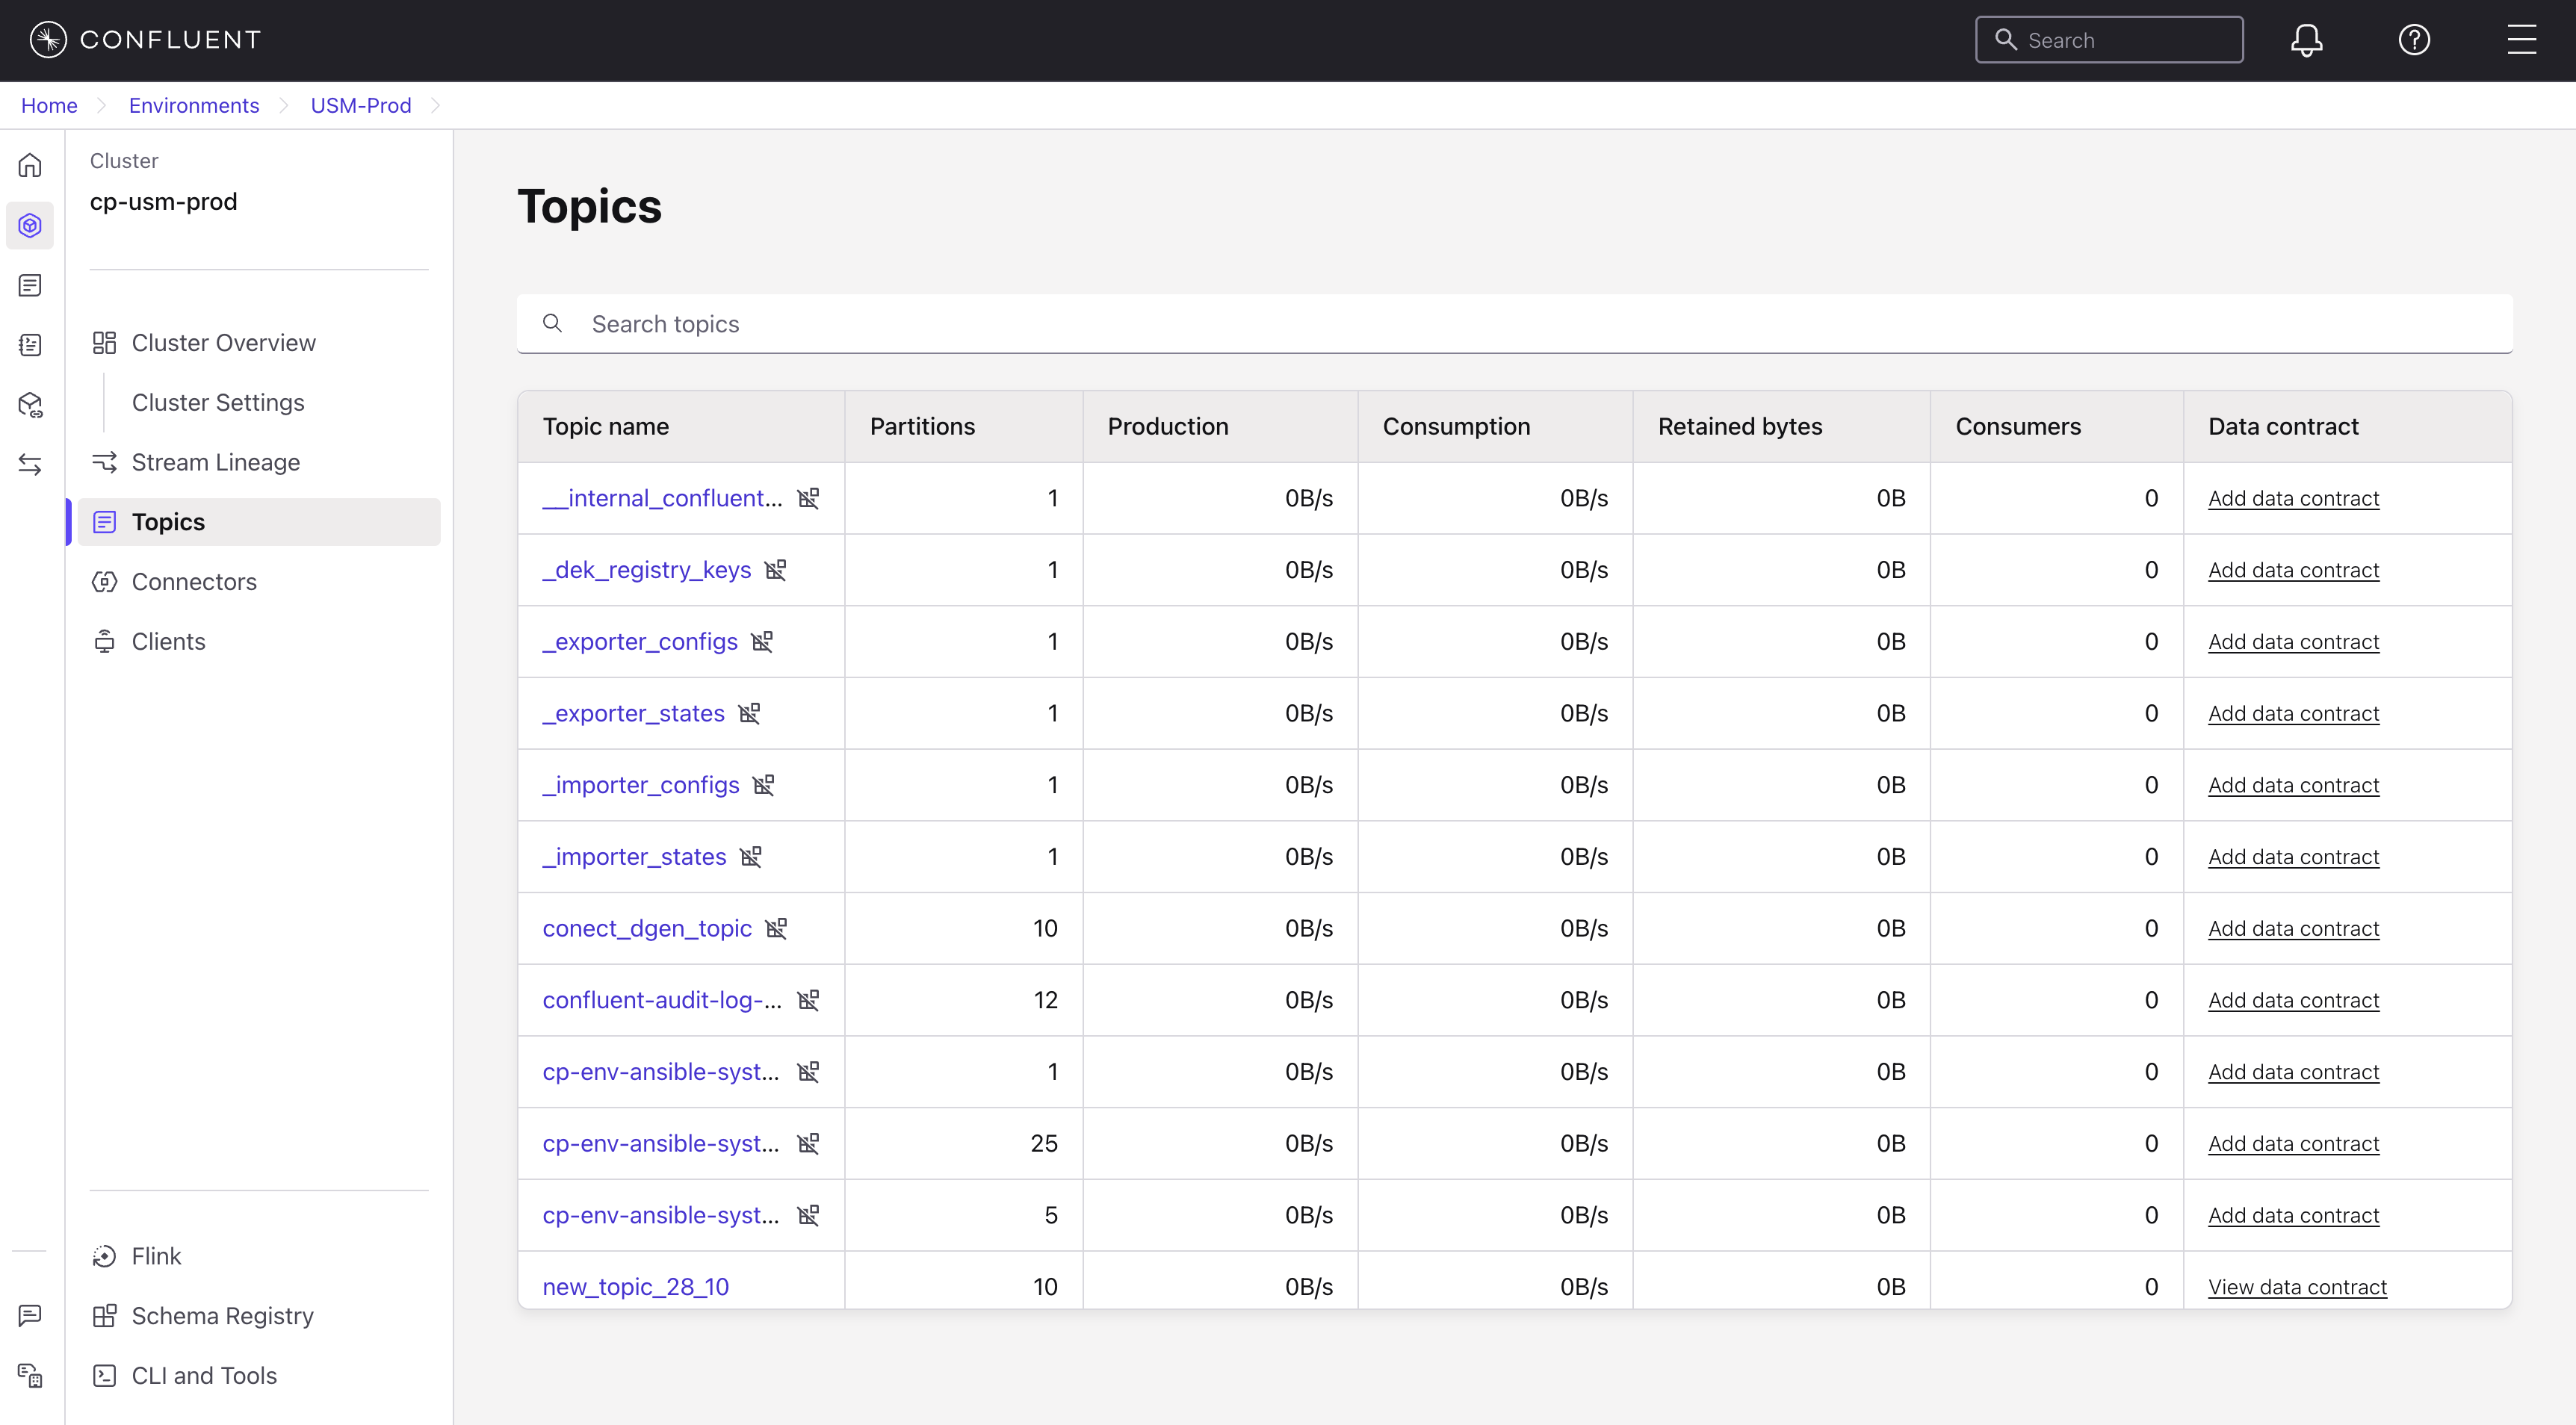Open the new_topic_28_10 topic
The height and width of the screenshot is (1425, 2576).
click(x=635, y=1286)
